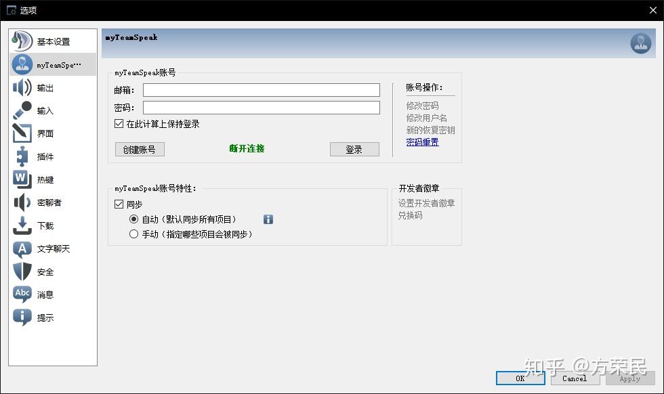Select the 输入 (Input) settings icon
Screen dimensions: 664x394
tap(22, 110)
